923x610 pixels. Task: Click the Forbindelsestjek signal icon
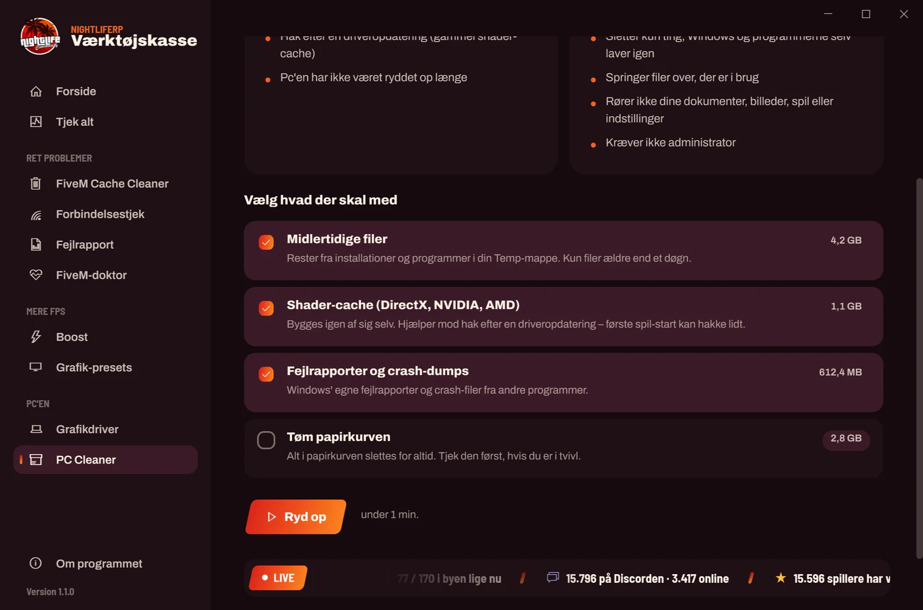click(36, 214)
